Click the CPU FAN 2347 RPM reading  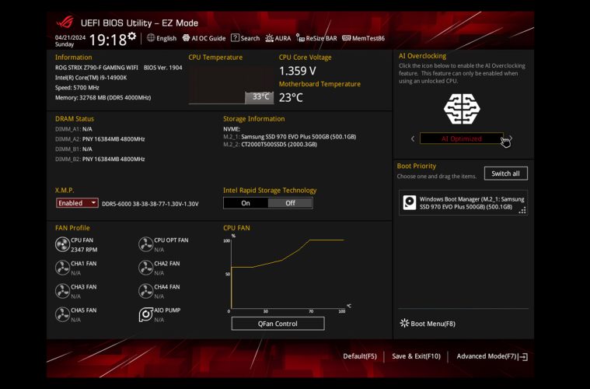tap(84, 250)
